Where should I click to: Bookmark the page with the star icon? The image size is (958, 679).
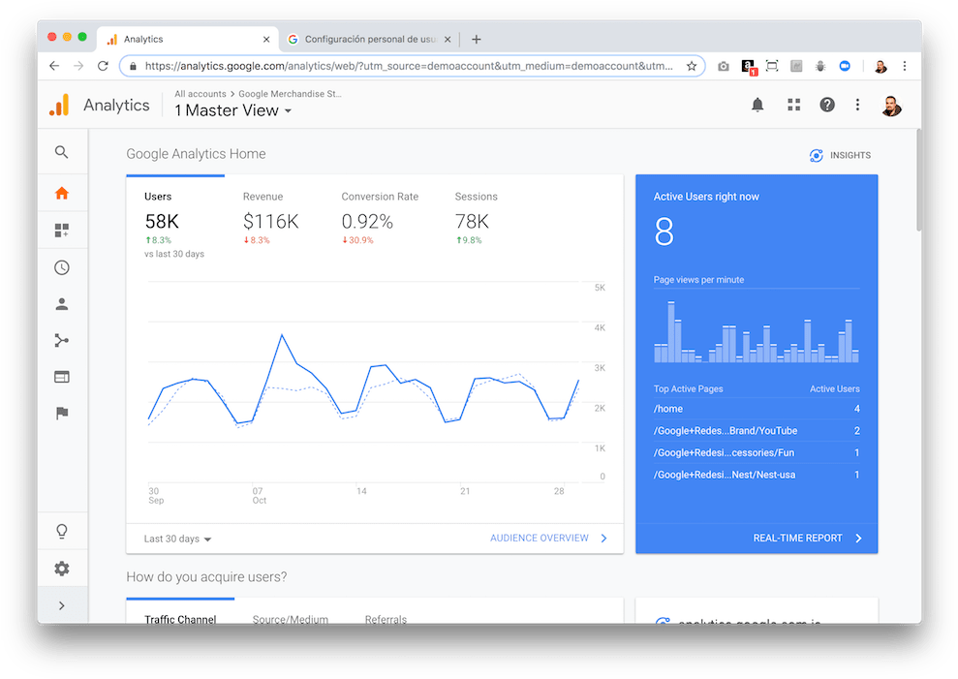tap(691, 66)
